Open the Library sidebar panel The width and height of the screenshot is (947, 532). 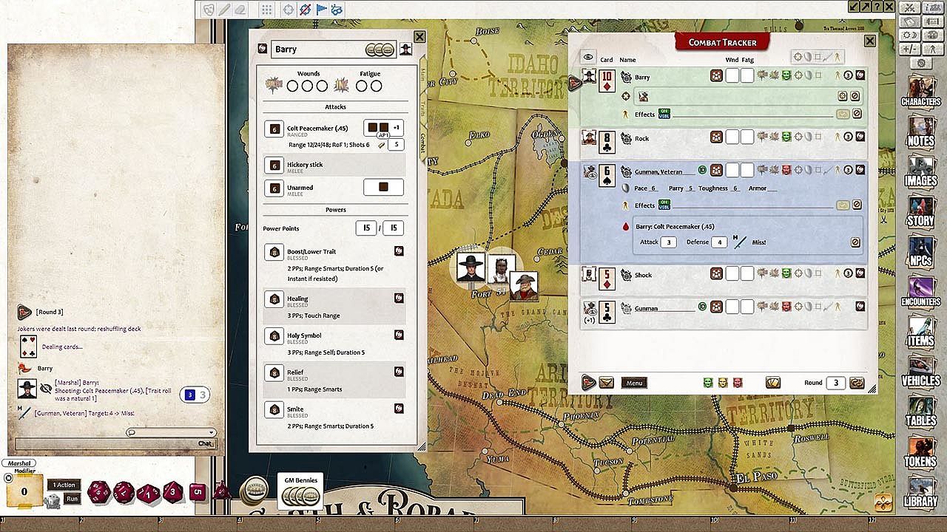(x=920, y=494)
